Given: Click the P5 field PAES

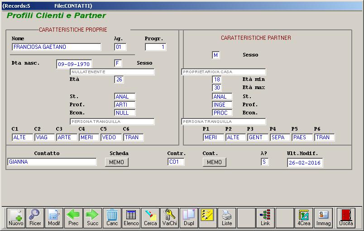Looking at the screenshot, I should (x=302, y=137).
